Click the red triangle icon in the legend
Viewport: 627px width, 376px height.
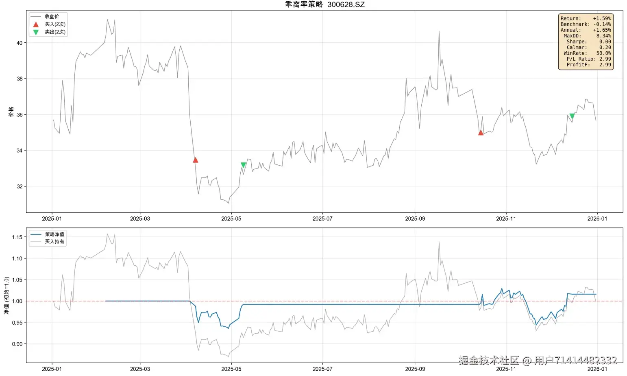[36, 24]
